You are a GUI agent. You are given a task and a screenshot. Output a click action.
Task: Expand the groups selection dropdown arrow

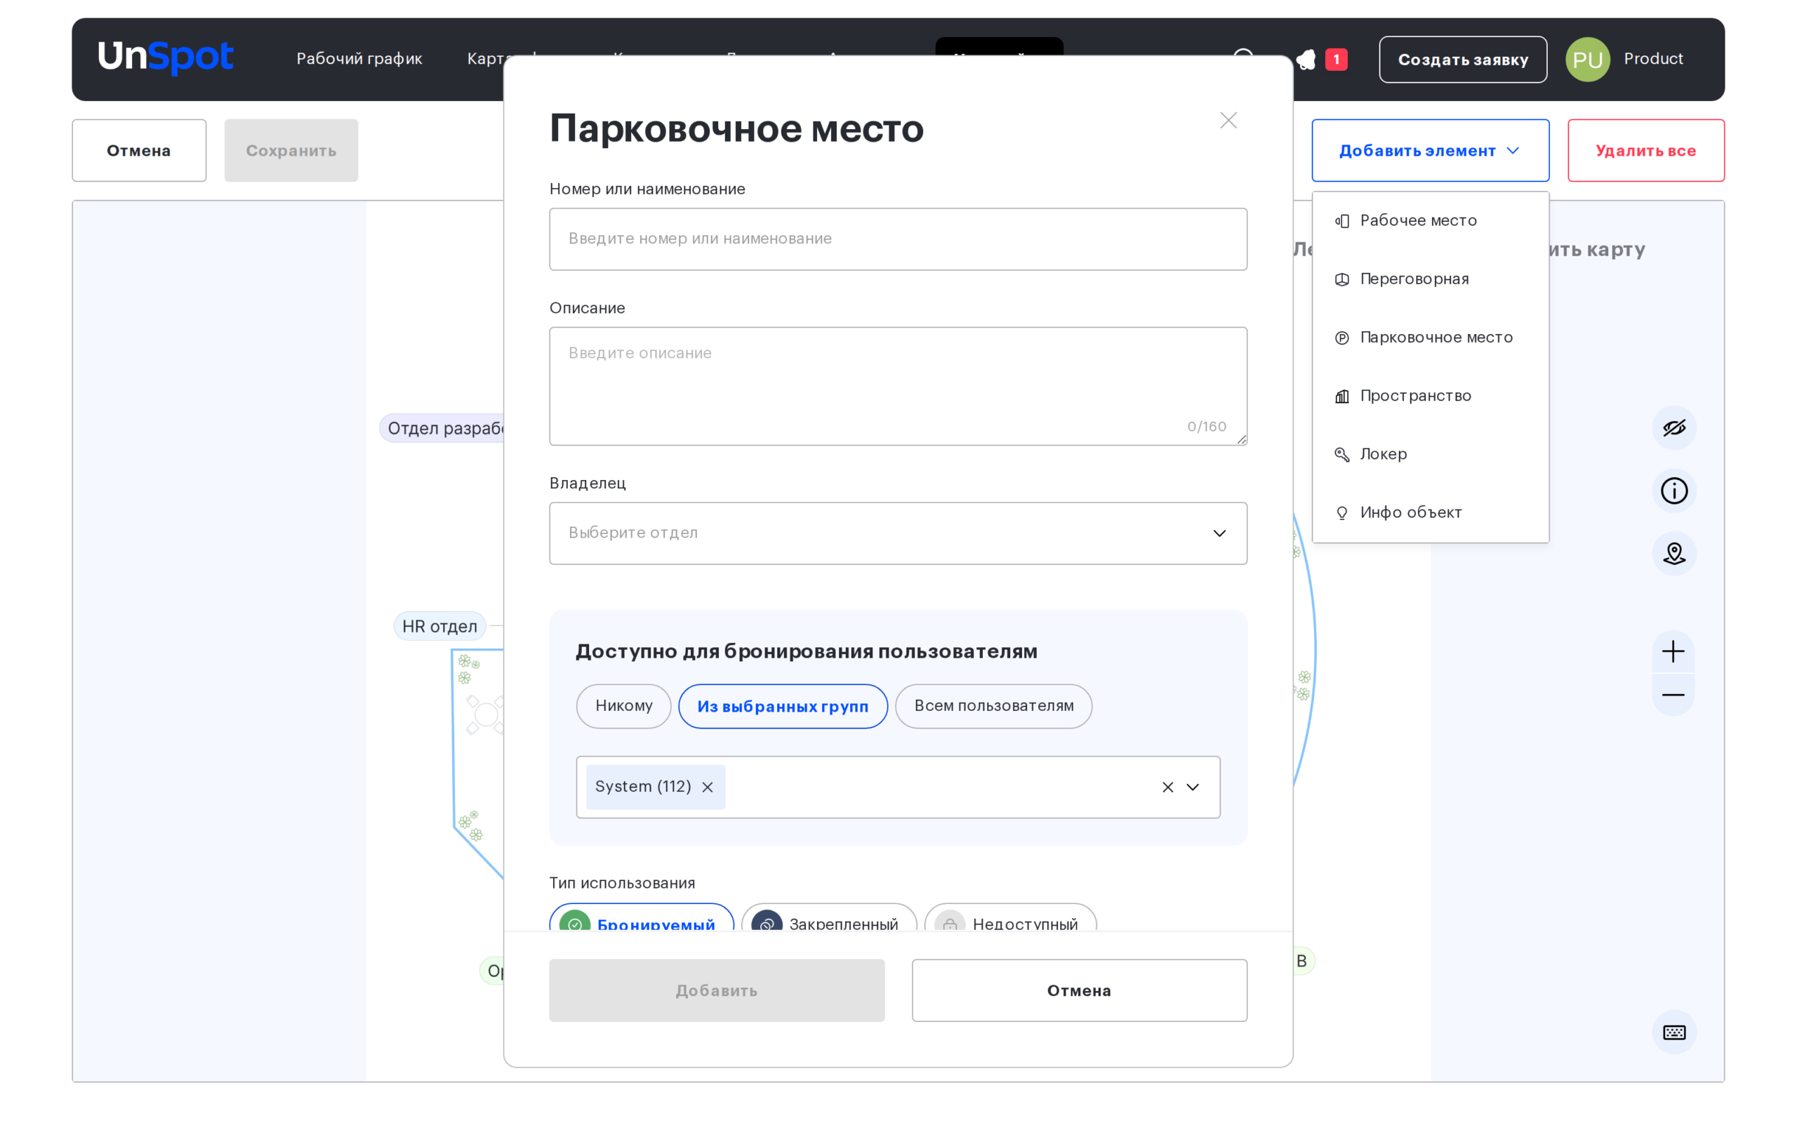coord(1193,787)
